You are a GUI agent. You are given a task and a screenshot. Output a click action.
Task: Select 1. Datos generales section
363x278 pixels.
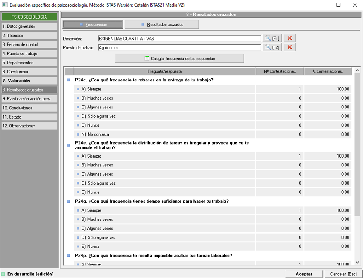(x=29, y=27)
